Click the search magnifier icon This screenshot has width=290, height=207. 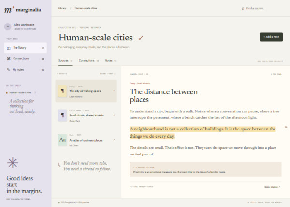tap(243, 9)
